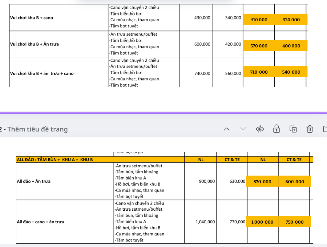Move page 2 up with the up chevron
327x247 pixels.
tap(227, 129)
